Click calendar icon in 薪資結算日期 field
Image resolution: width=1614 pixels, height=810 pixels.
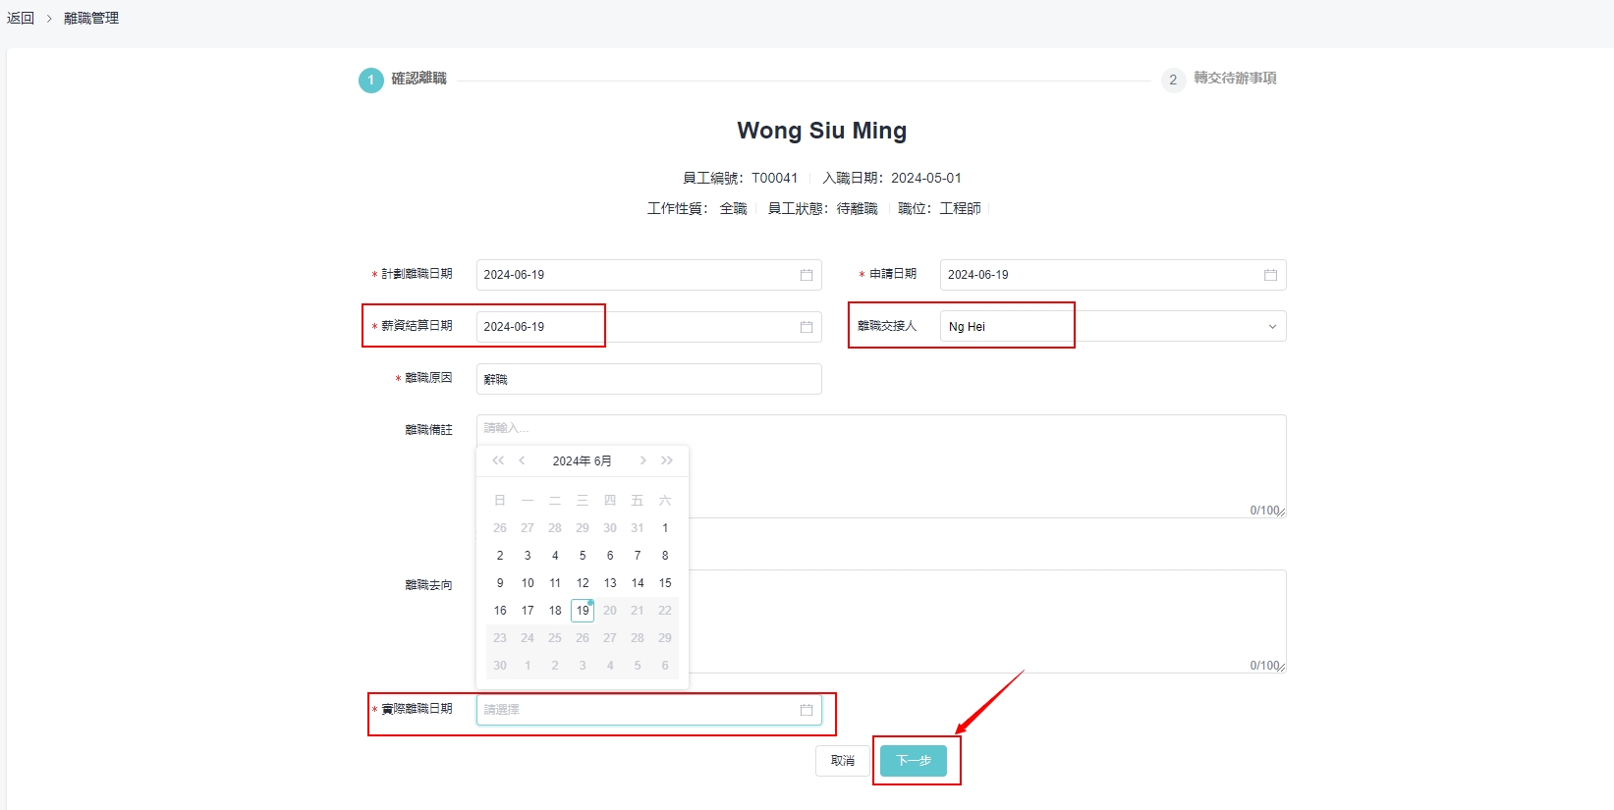(806, 327)
